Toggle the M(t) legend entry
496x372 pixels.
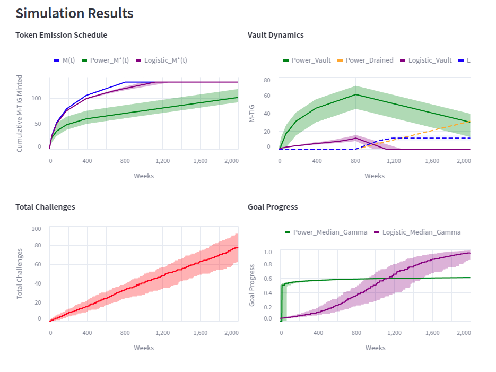pos(68,60)
